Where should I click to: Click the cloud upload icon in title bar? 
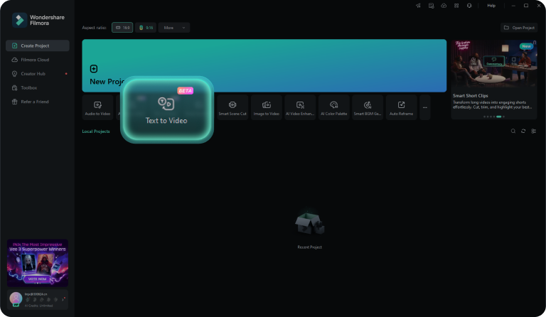coord(444,6)
